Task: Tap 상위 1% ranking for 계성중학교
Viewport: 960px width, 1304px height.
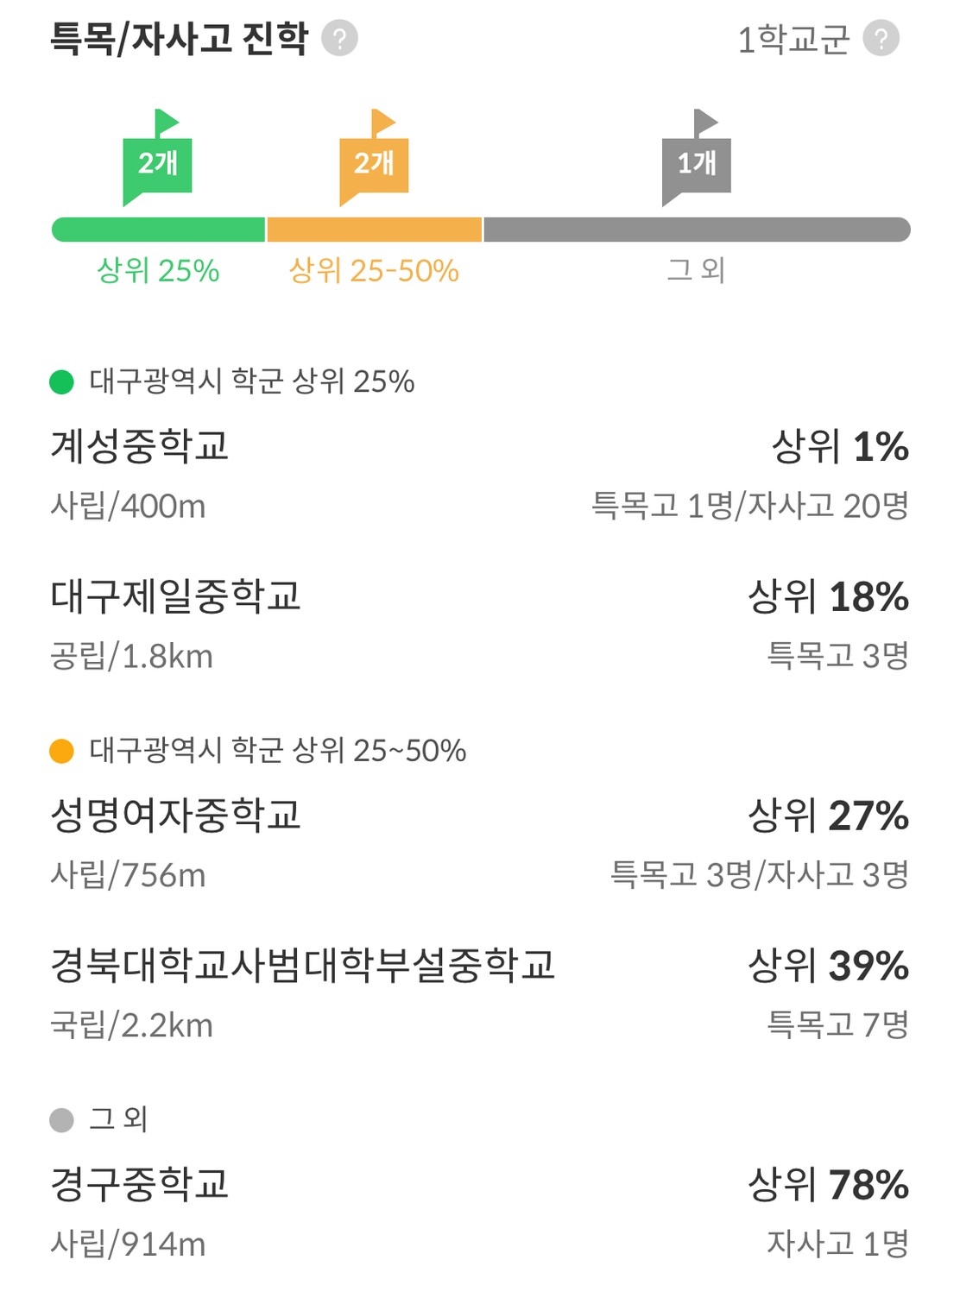Action: (840, 447)
